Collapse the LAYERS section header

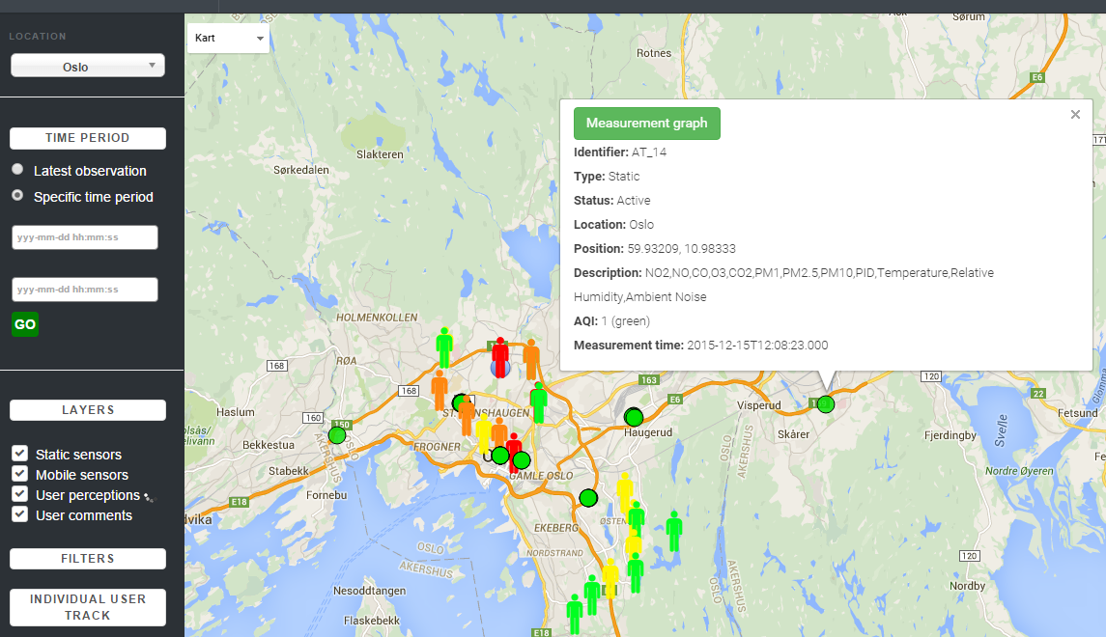click(x=88, y=410)
